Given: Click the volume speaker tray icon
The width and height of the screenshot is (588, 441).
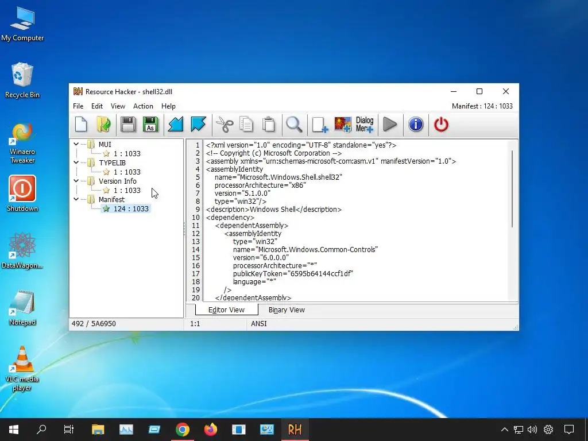Looking at the screenshot, I should click(x=532, y=430).
